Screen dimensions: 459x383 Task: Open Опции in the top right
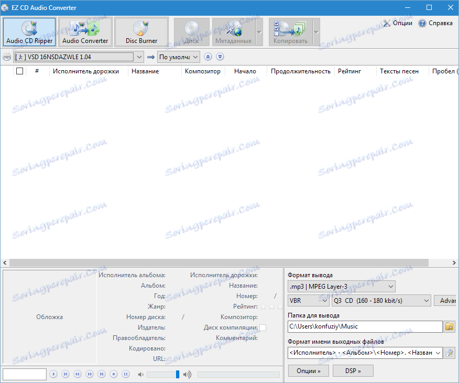[x=398, y=23]
